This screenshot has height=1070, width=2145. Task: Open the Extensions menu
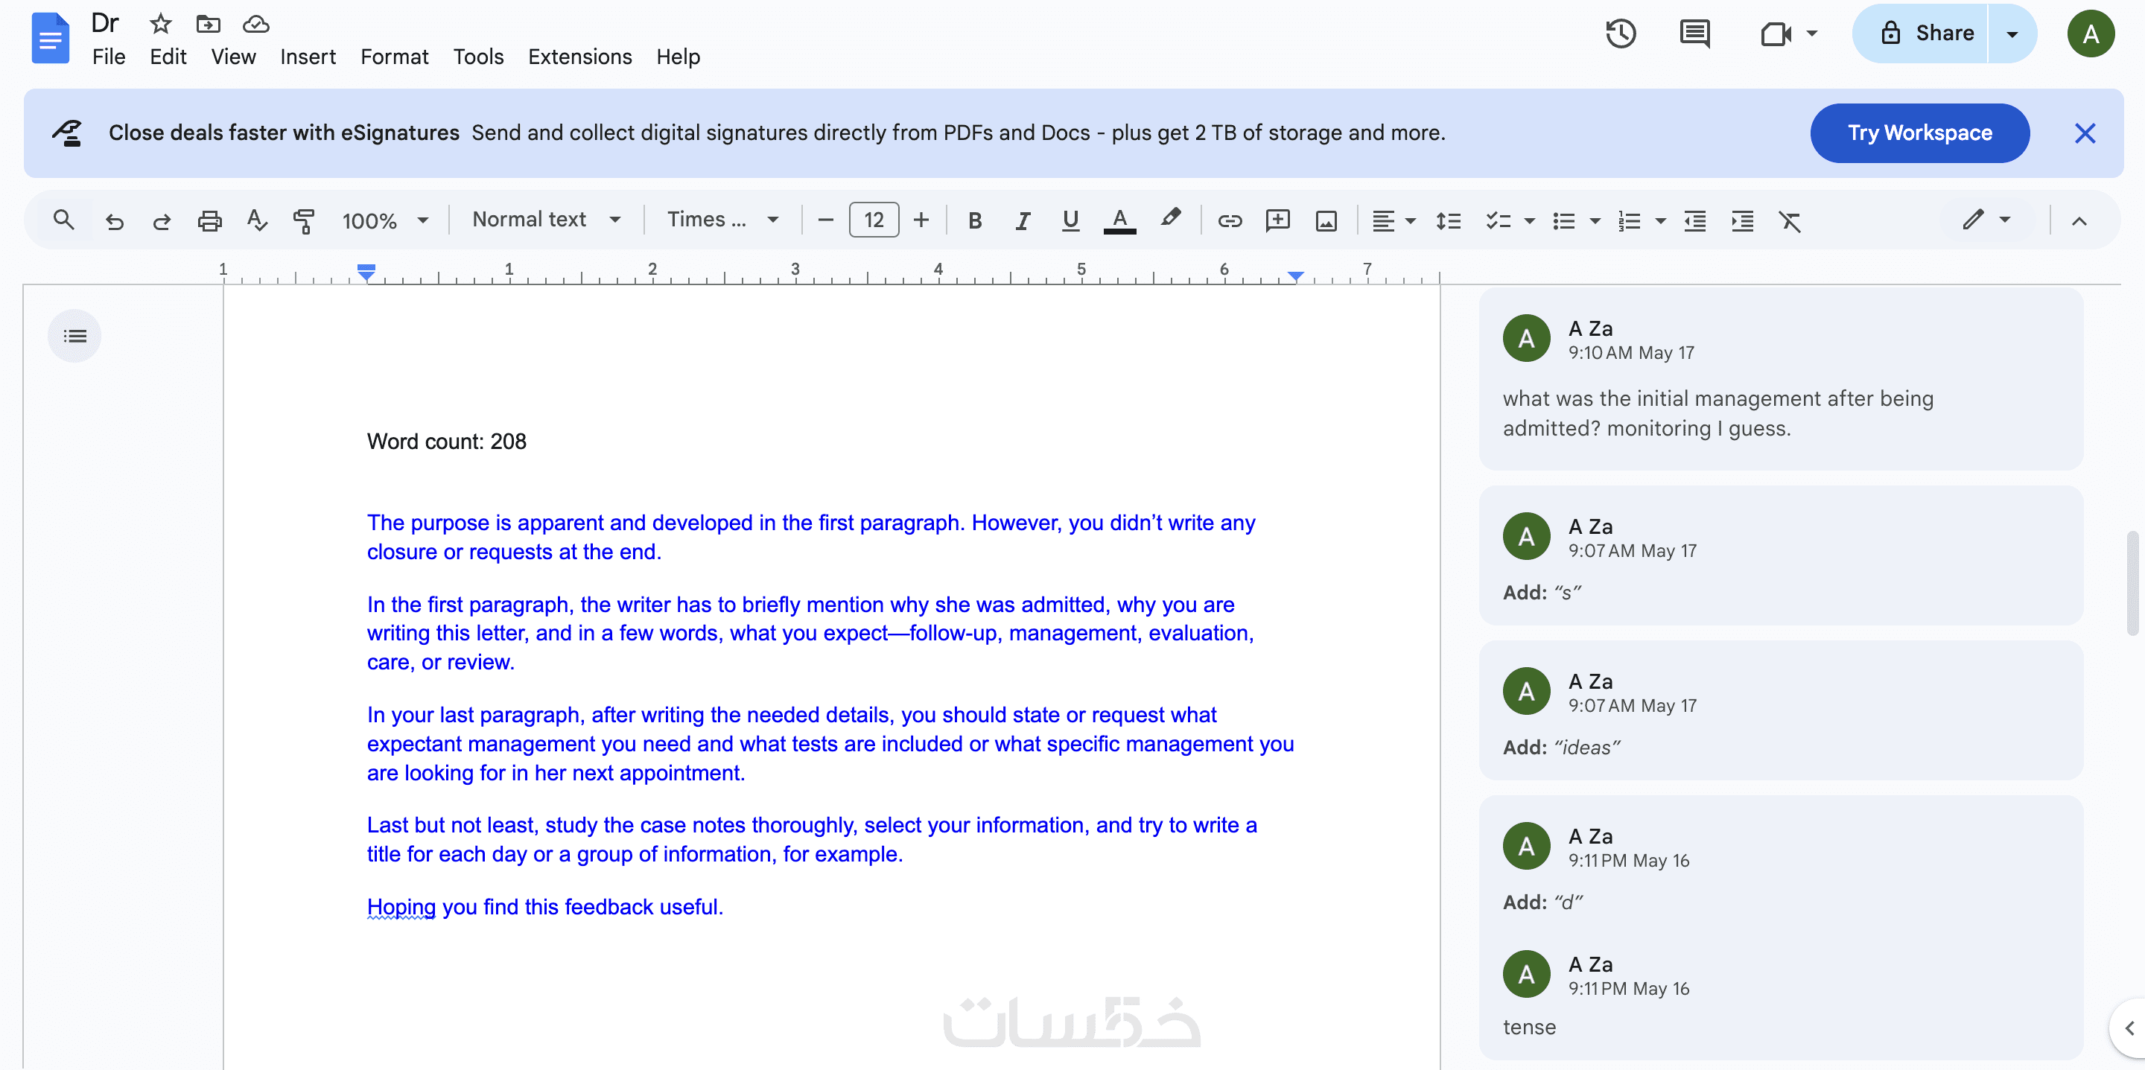pos(579,57)
